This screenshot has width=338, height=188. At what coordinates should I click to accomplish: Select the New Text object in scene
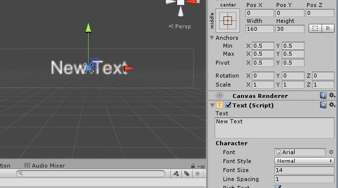[89, 68]
